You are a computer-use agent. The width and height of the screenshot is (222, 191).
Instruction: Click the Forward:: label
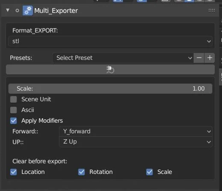click(25, 131)
